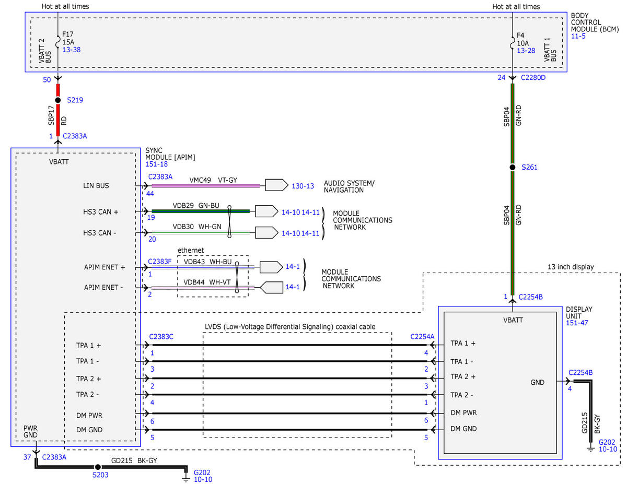Follow the 130-13 Audio System link
Viewport: 627px width, 484px height.
[304, 186]
